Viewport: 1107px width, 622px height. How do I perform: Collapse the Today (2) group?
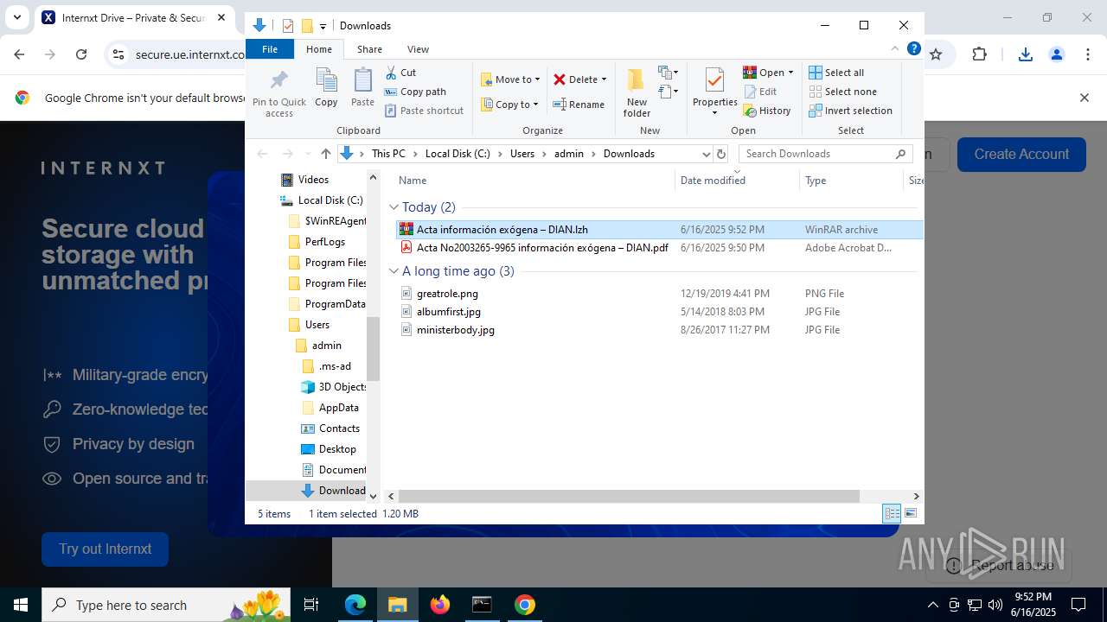(x=394, y=207)
